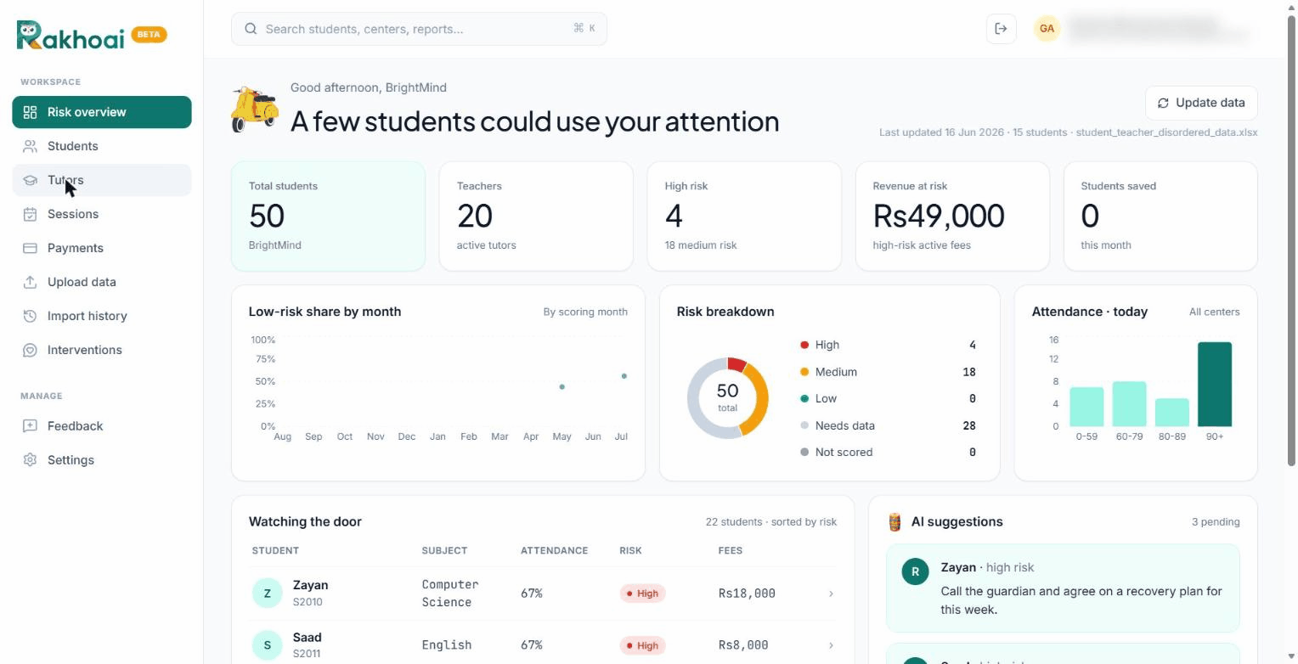Click the '3 pending' label

point(1216,522)
